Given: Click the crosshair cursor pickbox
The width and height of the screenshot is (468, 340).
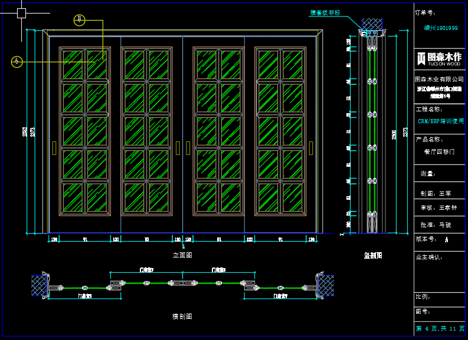Looking at the screenshot, I should click(22, 12).
